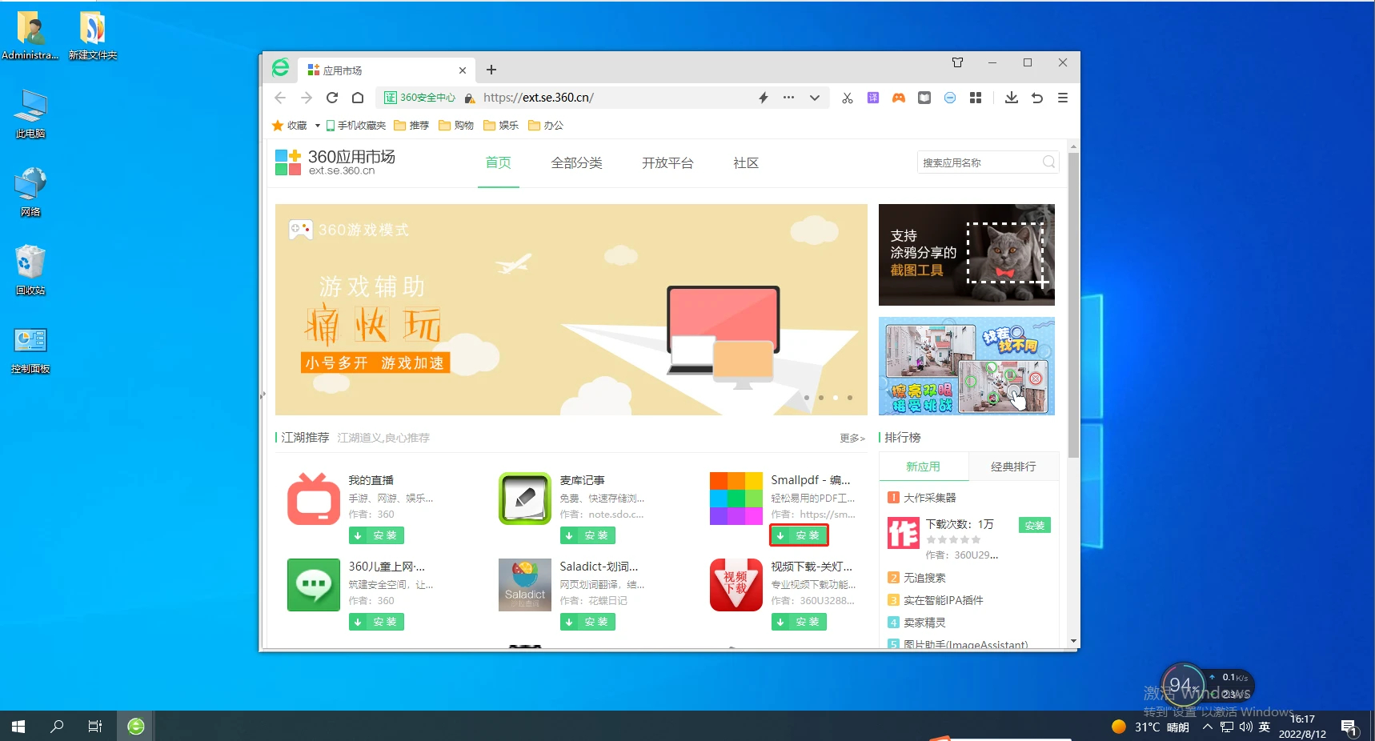Image resolution: width=1375 pixels, height=741 pixels.
Task: Install the 视频下载-关灯 app
Action: pyautogui.click(x=799, y=622)
